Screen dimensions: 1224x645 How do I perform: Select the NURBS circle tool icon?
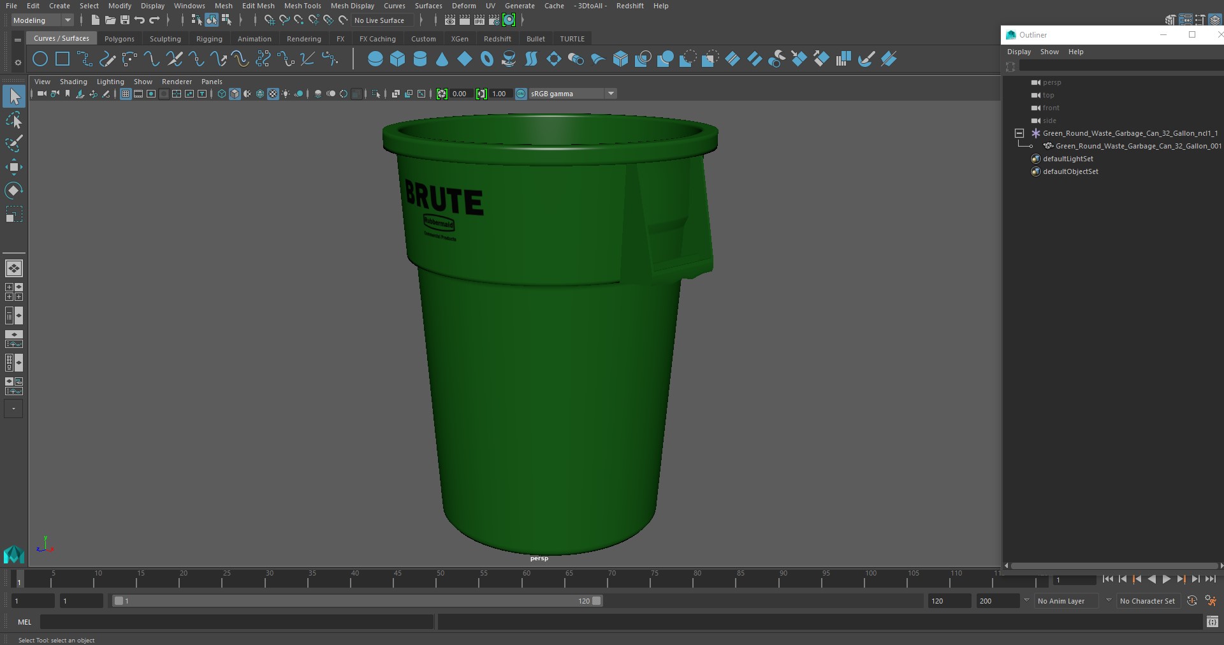40,59
